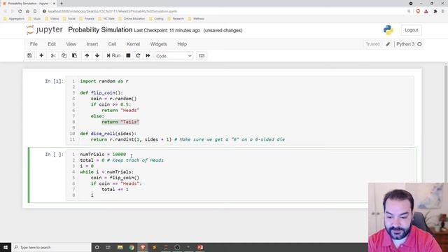Save notebook with the floppy disk icon
The image size is (448, 252).
[29, 56]
